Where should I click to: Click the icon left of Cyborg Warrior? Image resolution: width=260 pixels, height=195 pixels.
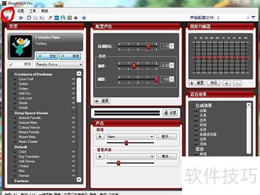click(x=15, y=127)
